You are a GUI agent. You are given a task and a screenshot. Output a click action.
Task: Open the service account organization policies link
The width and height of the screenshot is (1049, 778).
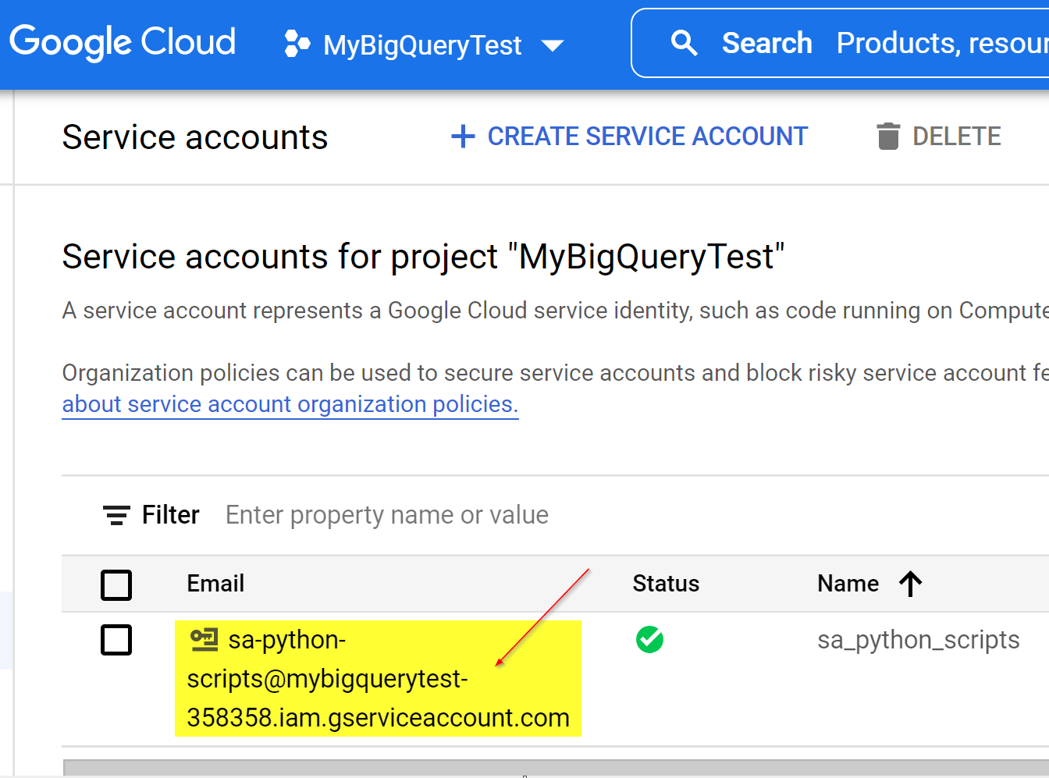(x=290, y=404)
